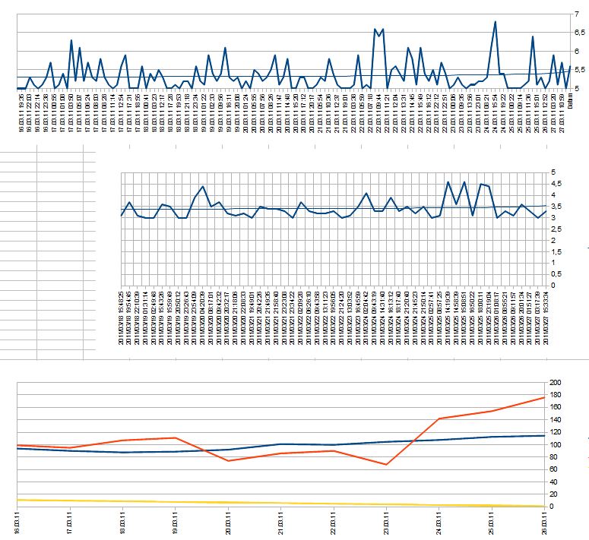The width and height of the screenshot is (589, 540).
Task: Click the date-only axis label 16.03.11
Action: pyautogui.click(x=17, y=522)
